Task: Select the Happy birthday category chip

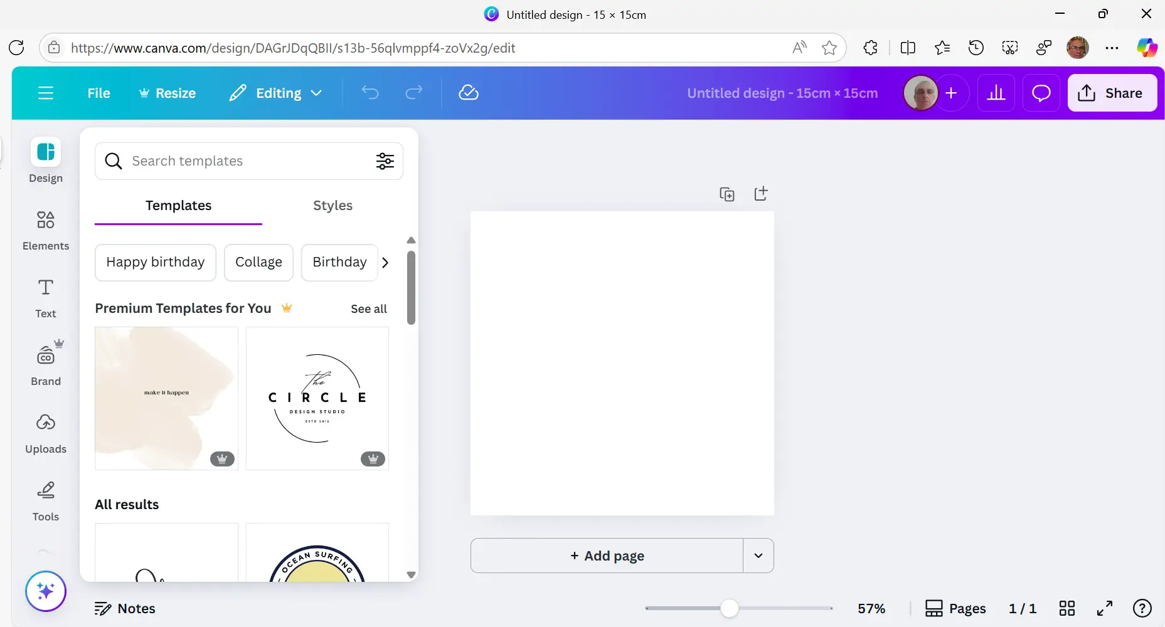Action: point(156,263)
